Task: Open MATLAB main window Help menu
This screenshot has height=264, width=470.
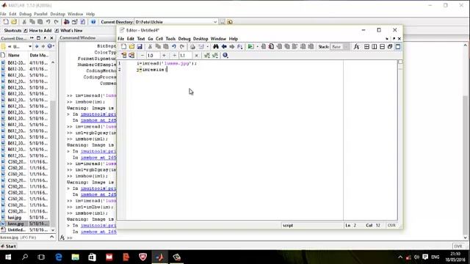Action: tap(90, 14)
